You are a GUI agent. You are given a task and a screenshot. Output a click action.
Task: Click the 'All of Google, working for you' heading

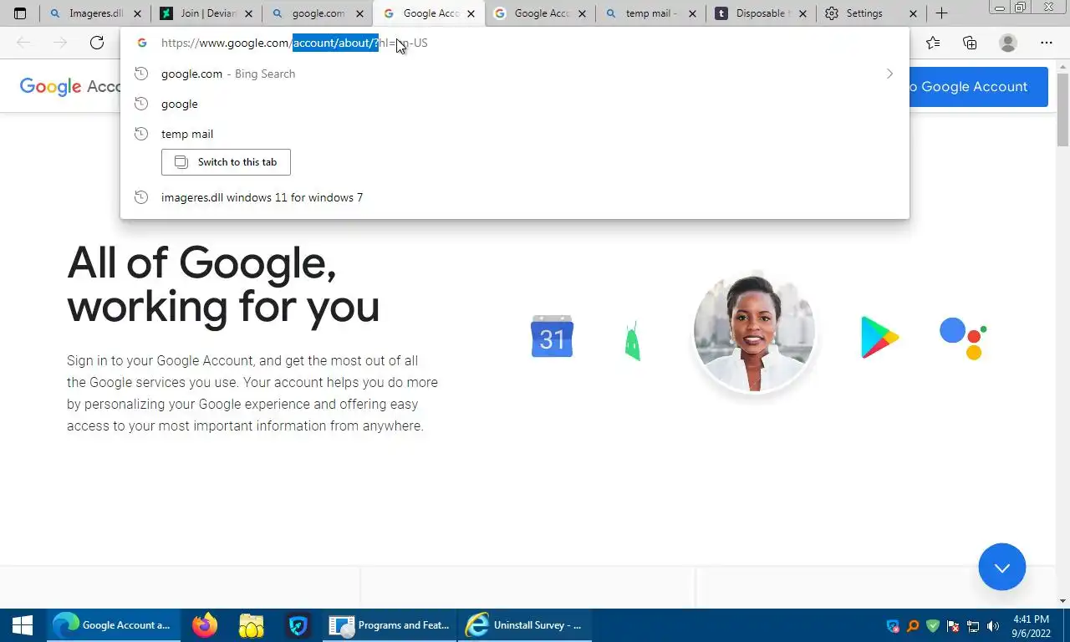[223, 284]
